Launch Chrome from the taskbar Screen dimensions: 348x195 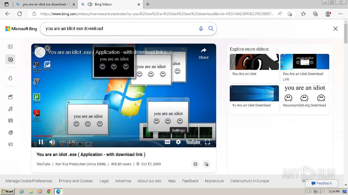(49, 191)
